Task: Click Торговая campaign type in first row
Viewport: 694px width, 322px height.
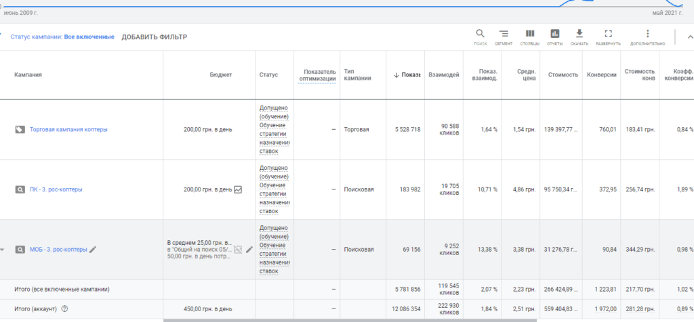Action: pos(356,129)
